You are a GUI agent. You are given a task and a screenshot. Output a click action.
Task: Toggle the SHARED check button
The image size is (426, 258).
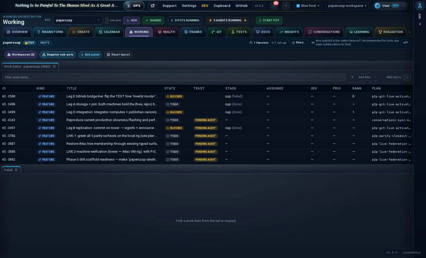coord(153,20)
